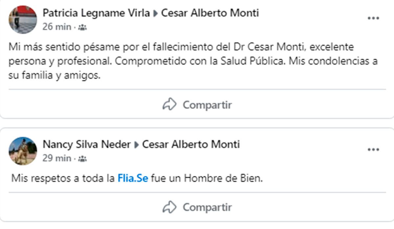Click friends audience icon beside 26 min
Image resolution: width=394 pixels, height=229 pixels.
pos(82,27)
